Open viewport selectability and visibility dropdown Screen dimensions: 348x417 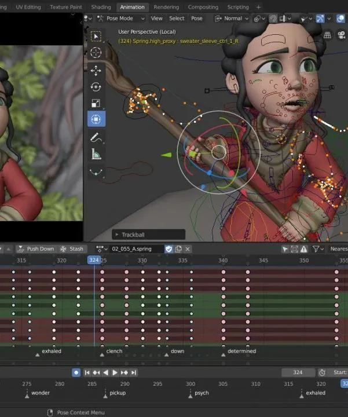(305, 19)
